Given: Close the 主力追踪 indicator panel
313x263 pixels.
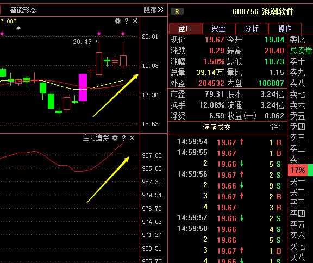Looking at the screenshot, I should click(x=132, y=137).
